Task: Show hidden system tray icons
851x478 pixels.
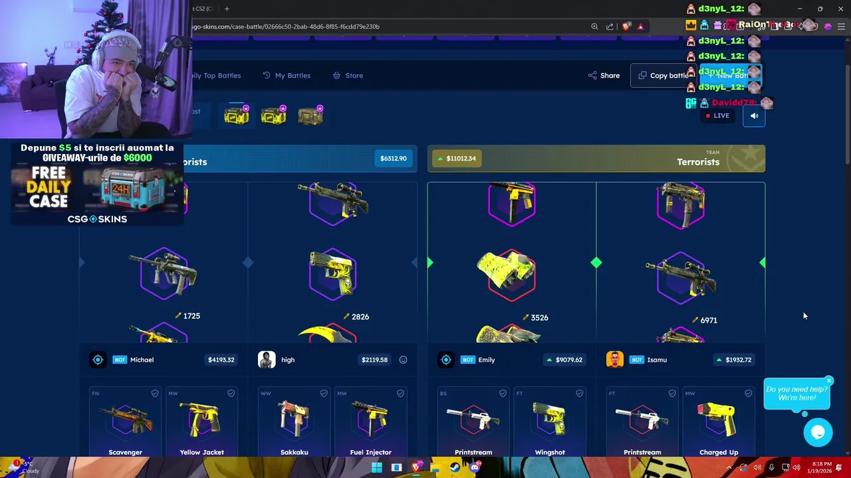Action: [x=729, y=468]
